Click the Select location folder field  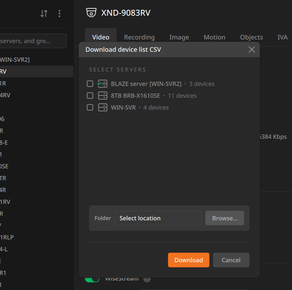pyautogui.click(x=158, y=218)
